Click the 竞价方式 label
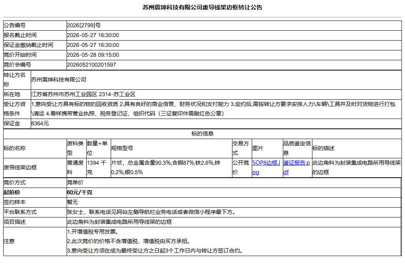Screen dimensions: 405x273 [x=15, y=183]
